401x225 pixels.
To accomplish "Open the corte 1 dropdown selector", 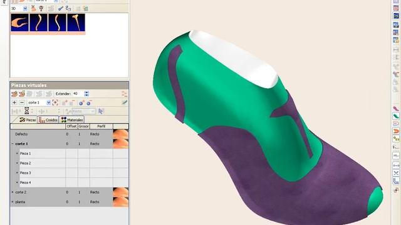I will [x=48, y=102].
